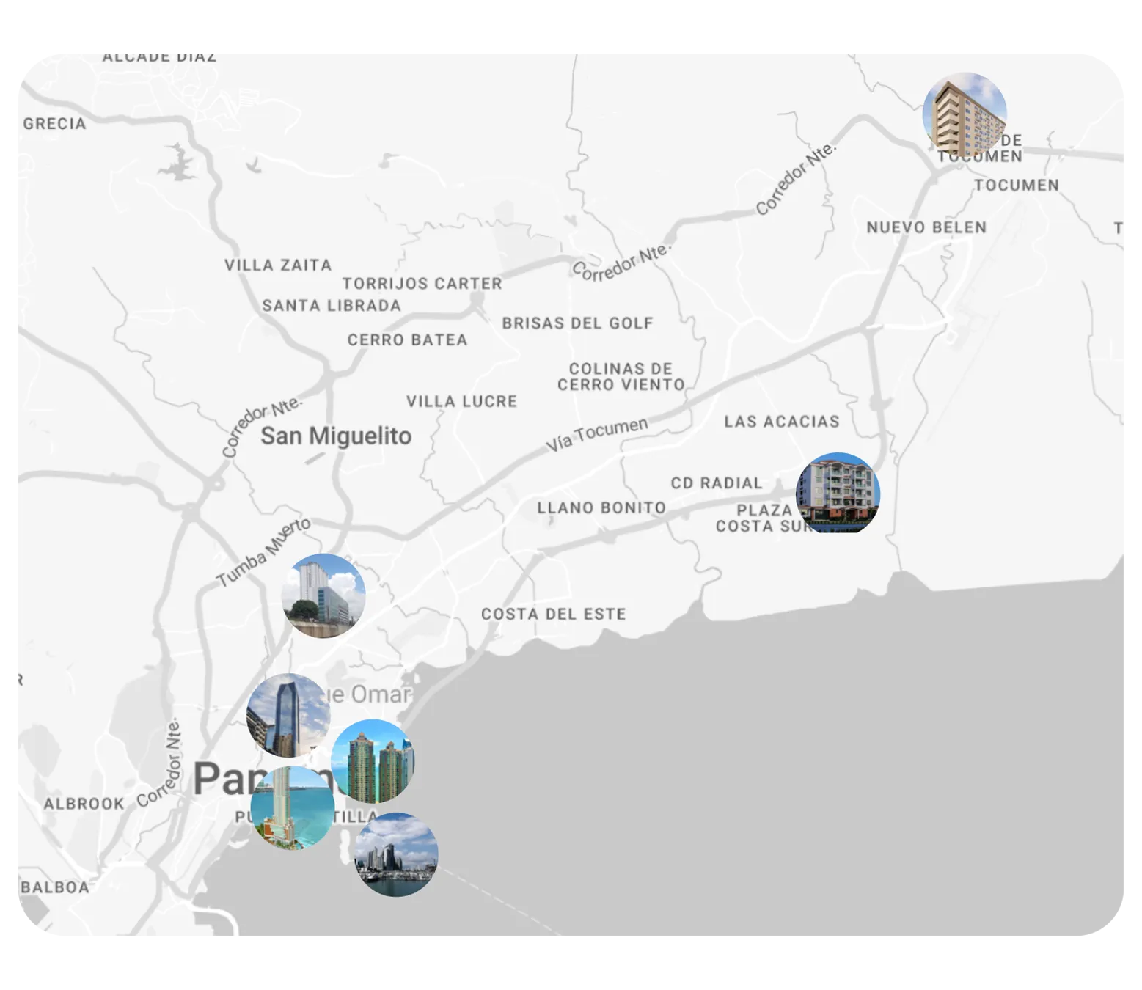Select the Torrijos Carter label
The width and height of the screenshot is (1142, 990).
coord(422,283)
